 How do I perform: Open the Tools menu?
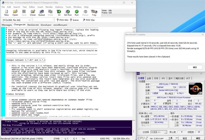[x=68, y=7]
